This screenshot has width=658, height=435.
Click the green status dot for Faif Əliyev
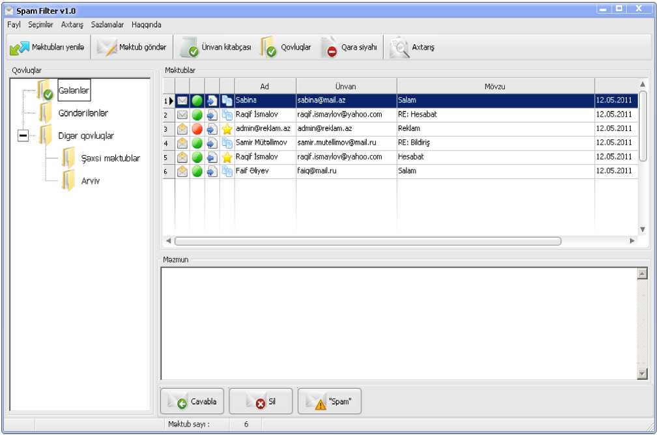197,171
